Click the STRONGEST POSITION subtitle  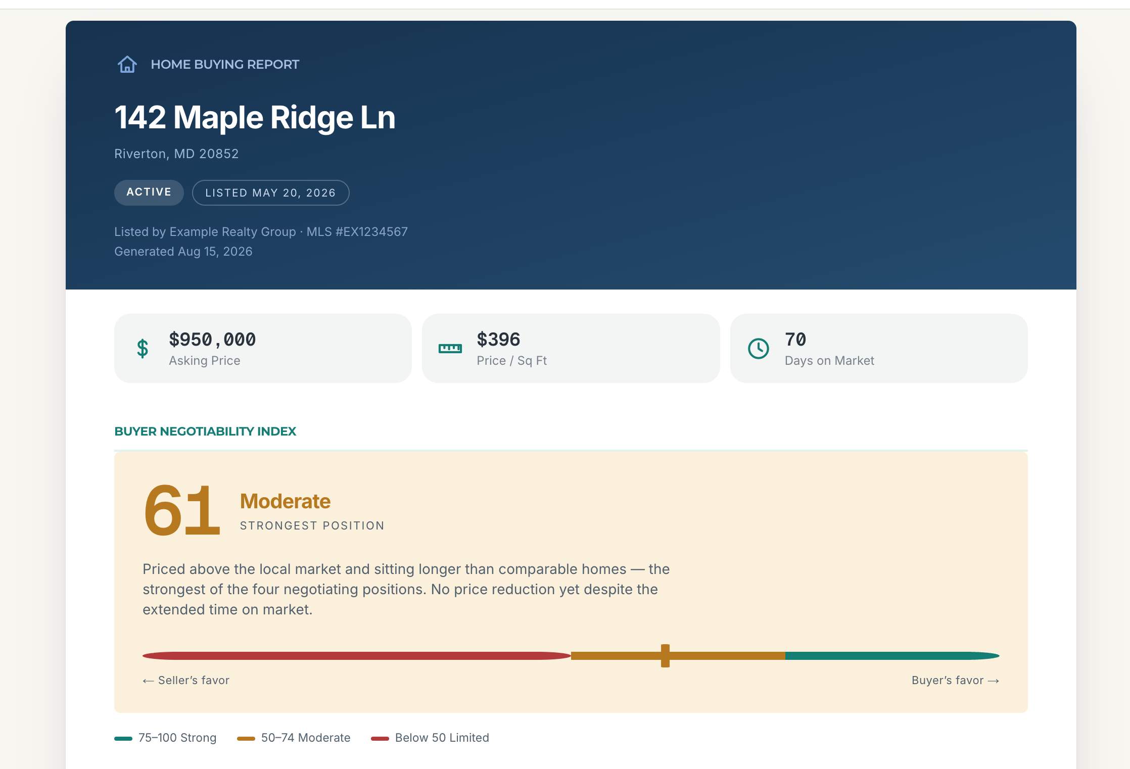(312, 525)
